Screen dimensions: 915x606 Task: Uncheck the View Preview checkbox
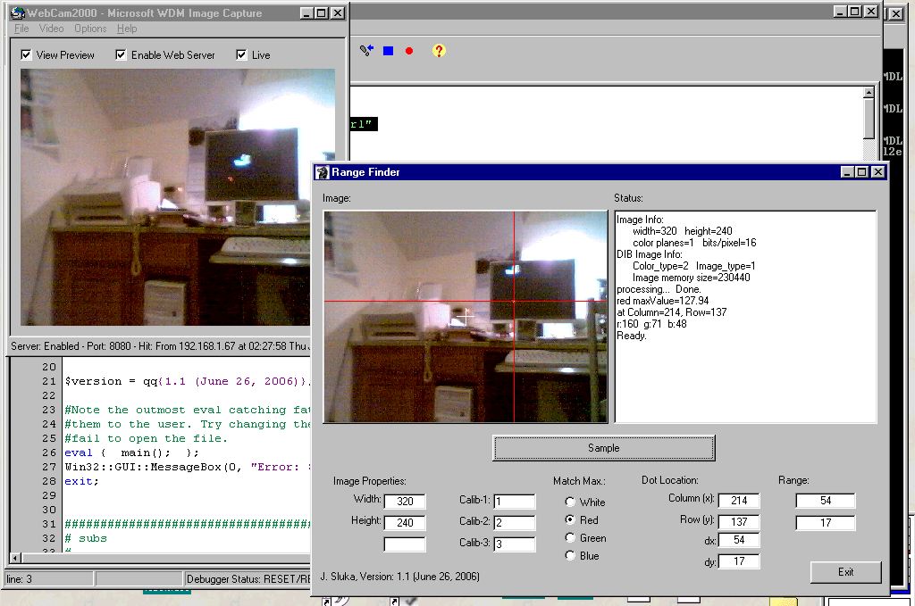[26, 55]
